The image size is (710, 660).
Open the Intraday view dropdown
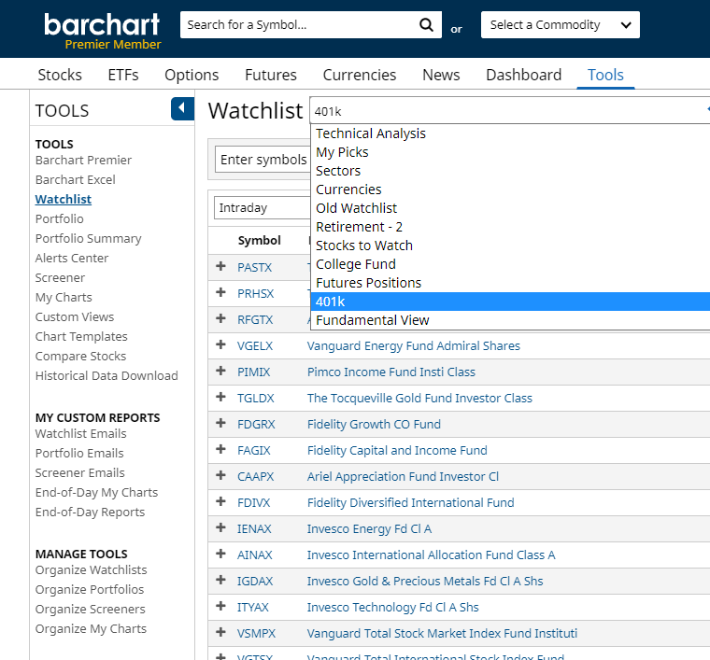(x=263, y=208)
